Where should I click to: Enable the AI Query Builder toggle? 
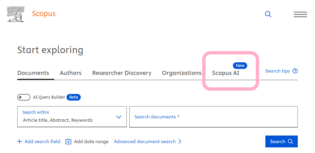click(24, 97)
